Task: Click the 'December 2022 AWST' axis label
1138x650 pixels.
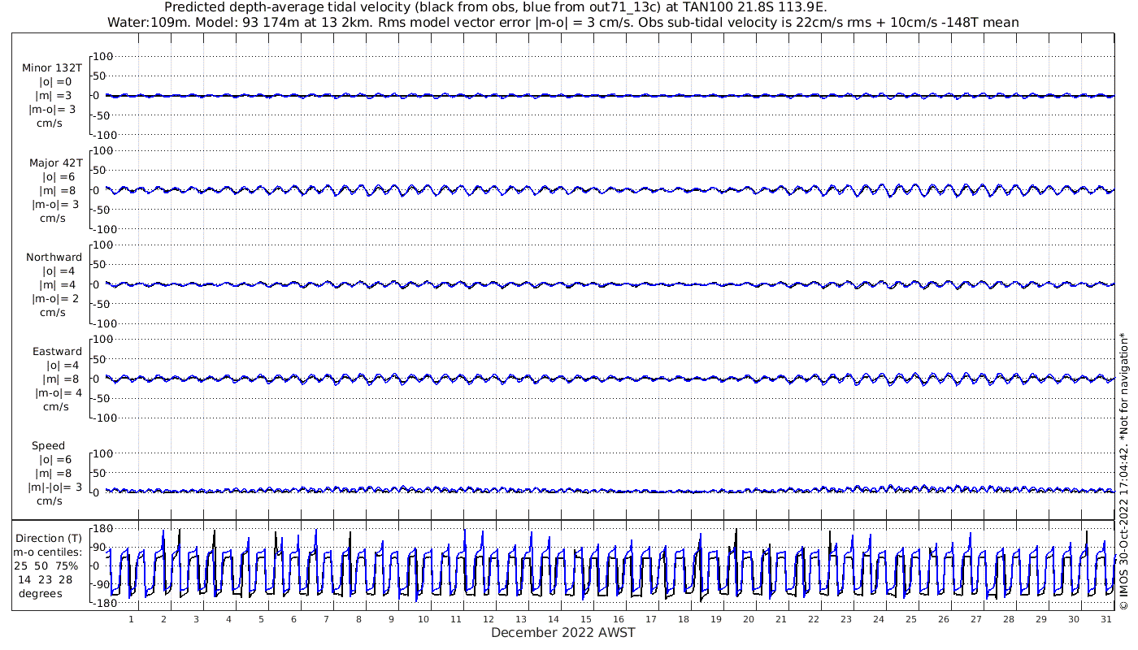Action: click(x=562, y=632)
